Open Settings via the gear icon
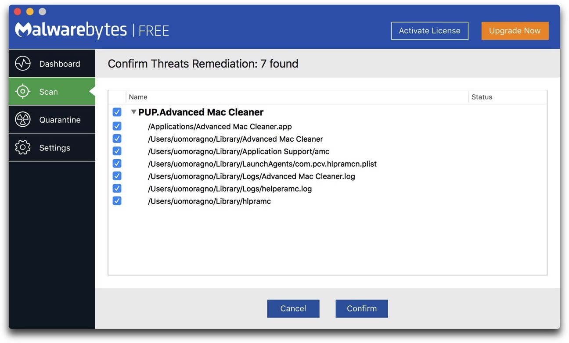This screenshot has width=569, height=343. [22, 147]
